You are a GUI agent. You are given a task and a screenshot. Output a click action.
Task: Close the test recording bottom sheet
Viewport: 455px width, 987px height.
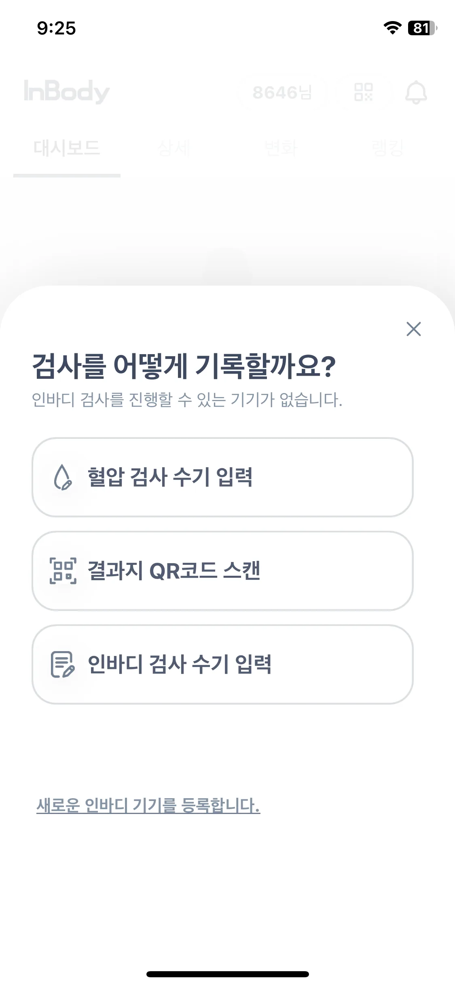413,329
